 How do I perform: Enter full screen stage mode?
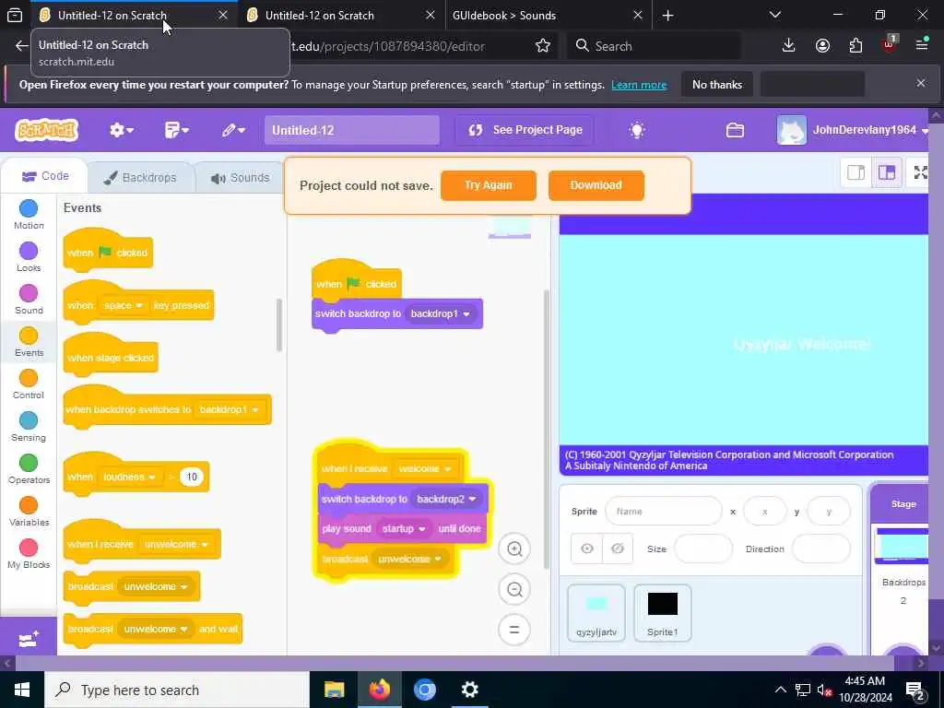pos(920,172)
